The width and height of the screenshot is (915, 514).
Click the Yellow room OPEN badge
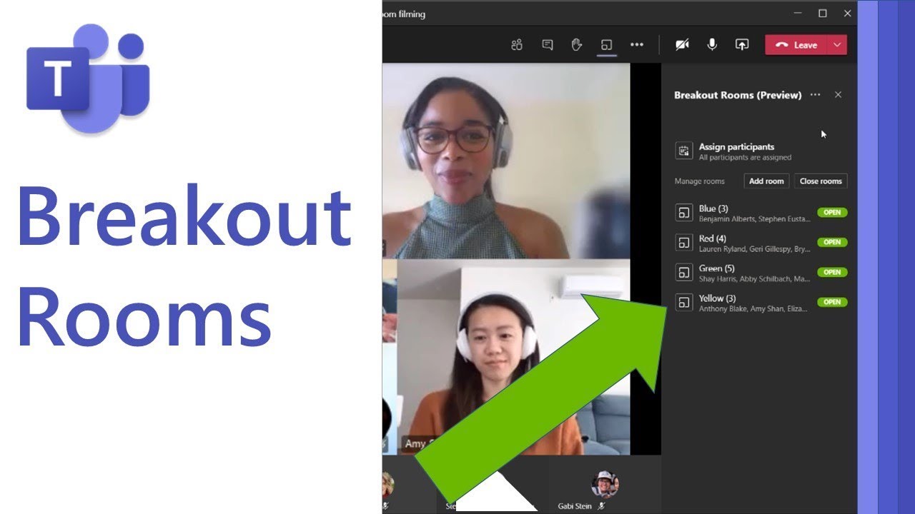(832, 302)
